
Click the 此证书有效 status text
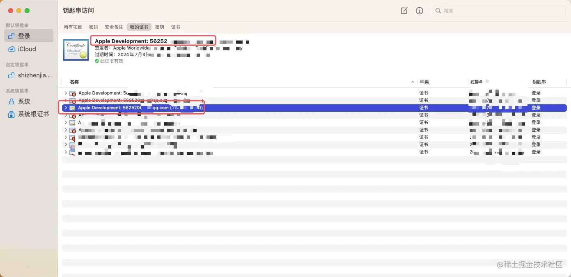coord(112,61)
